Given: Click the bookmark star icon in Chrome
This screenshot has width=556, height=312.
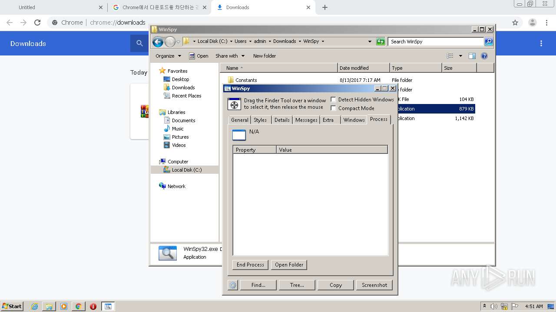Looking at the screenshot, I should pyautogui.click(x=515, y=23).
